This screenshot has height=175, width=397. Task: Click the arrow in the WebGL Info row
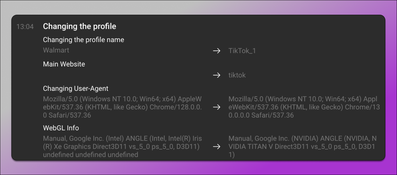coord(216,147)
